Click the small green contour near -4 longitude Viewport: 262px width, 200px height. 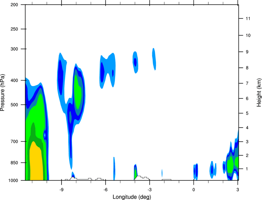136,174
